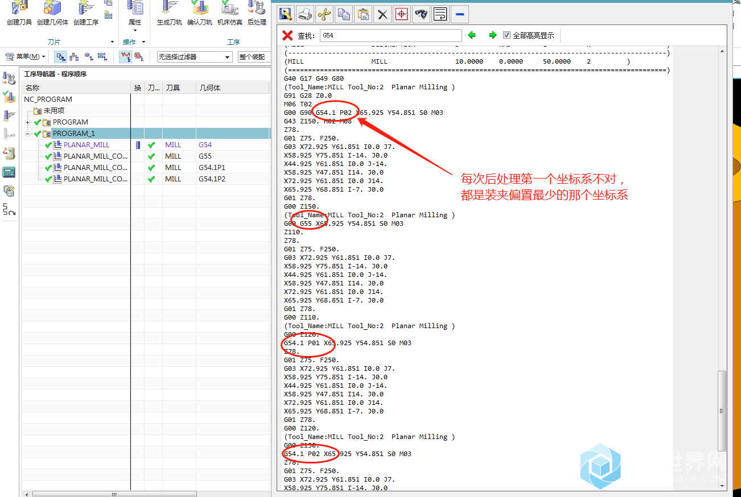The width and height of the screenshot is (741, 497).
Task: Click the blue minus icon in the toolbar
Action: pos(460,14)
